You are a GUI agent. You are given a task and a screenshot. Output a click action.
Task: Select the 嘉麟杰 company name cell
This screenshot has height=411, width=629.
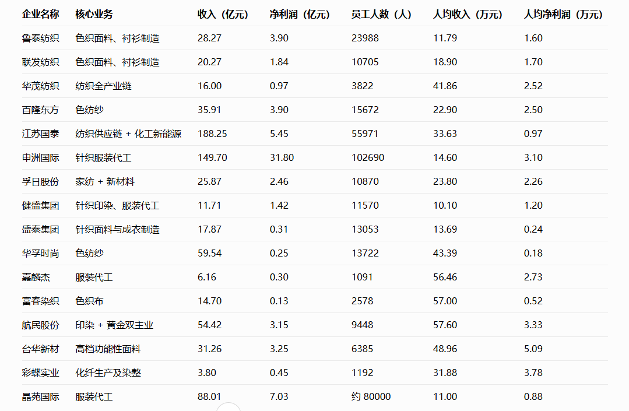(x=36, y=277)
